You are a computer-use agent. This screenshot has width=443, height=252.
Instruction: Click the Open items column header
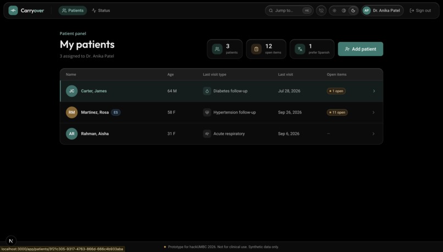[x=336, y=75]
